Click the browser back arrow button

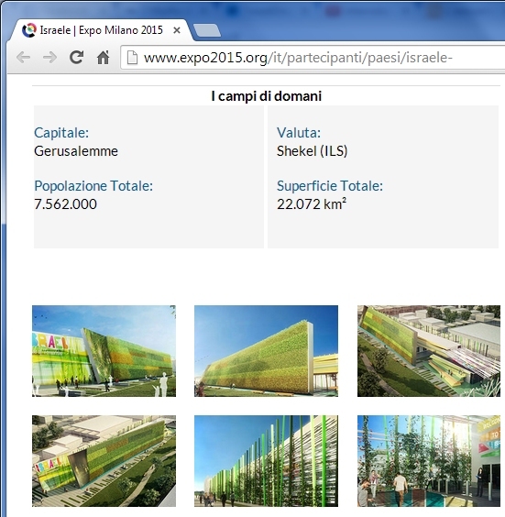click(24, 58)
